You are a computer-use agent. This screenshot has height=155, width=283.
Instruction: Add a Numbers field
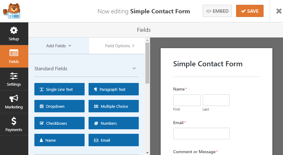[x=114, y=123]
